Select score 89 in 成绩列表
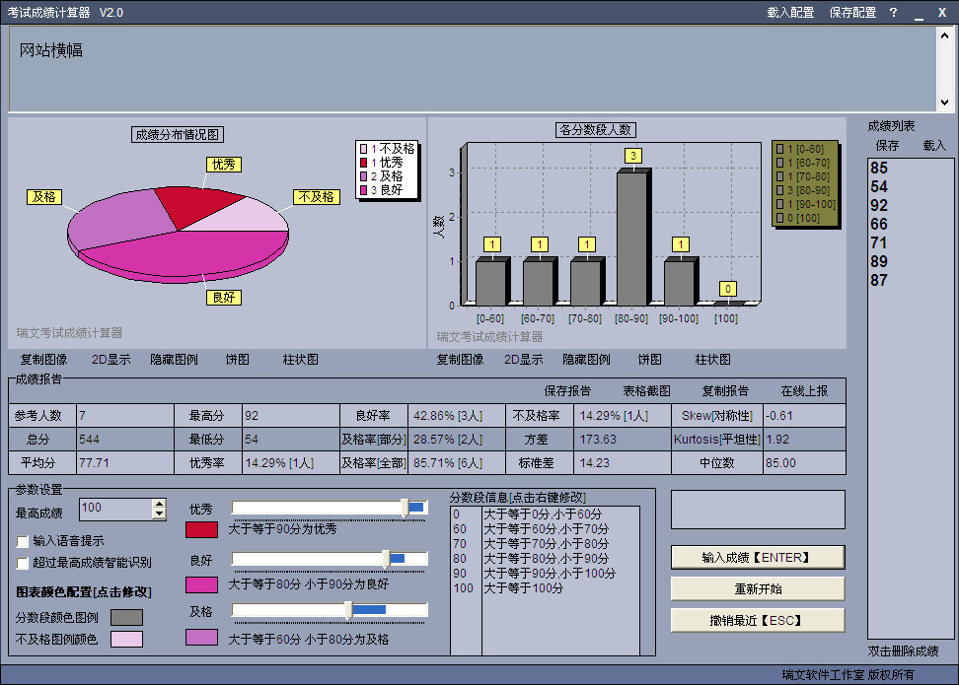The width and height of the screenshot is (959, 685). 879,261
